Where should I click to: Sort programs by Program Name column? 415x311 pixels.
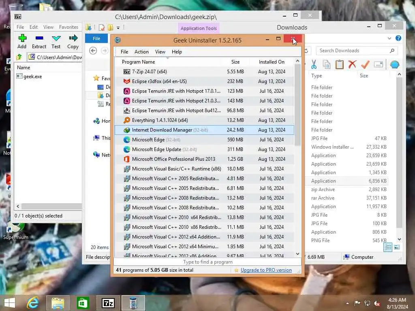tap(139, 62)
